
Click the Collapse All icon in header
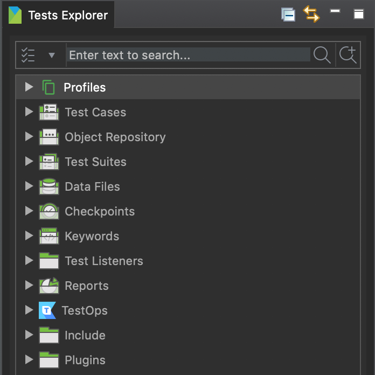[288, 15]
